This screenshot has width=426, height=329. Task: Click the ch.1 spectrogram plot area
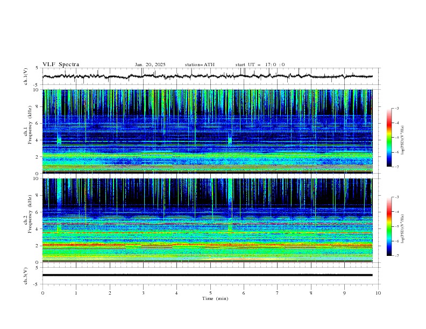click(207, 131)
